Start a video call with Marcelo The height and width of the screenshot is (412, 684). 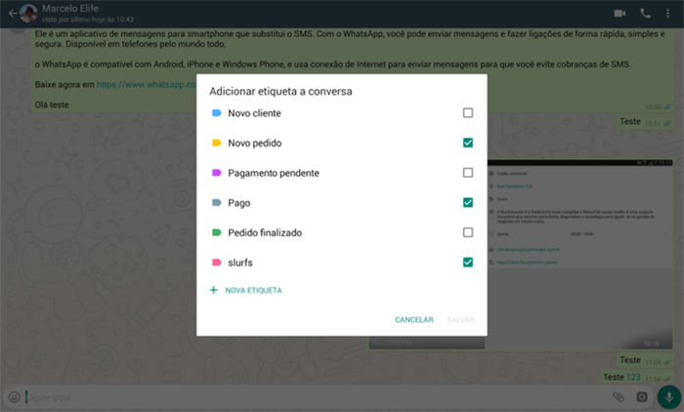[620, 14]
